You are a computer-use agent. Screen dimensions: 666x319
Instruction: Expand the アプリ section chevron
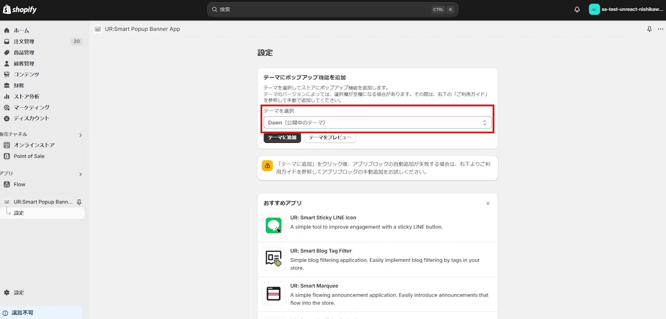pos(80,174)
